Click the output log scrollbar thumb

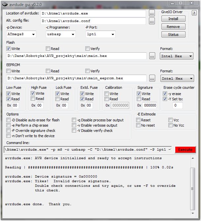pyautogui.click(x=193, y=189)
